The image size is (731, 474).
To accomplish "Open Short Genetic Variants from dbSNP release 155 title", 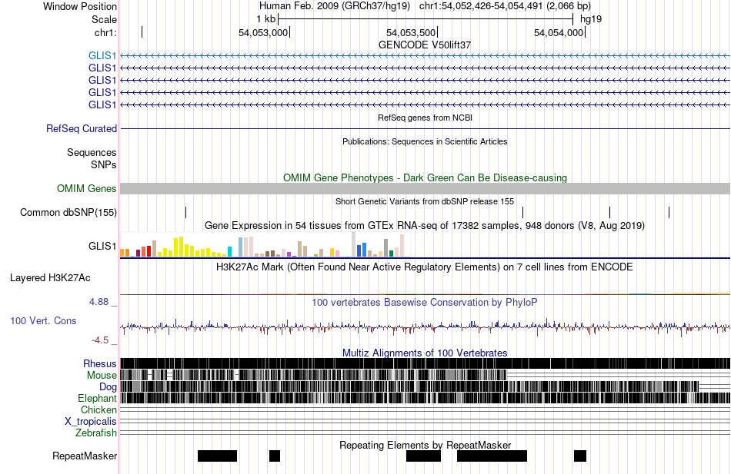I will [x=425, y=201].
